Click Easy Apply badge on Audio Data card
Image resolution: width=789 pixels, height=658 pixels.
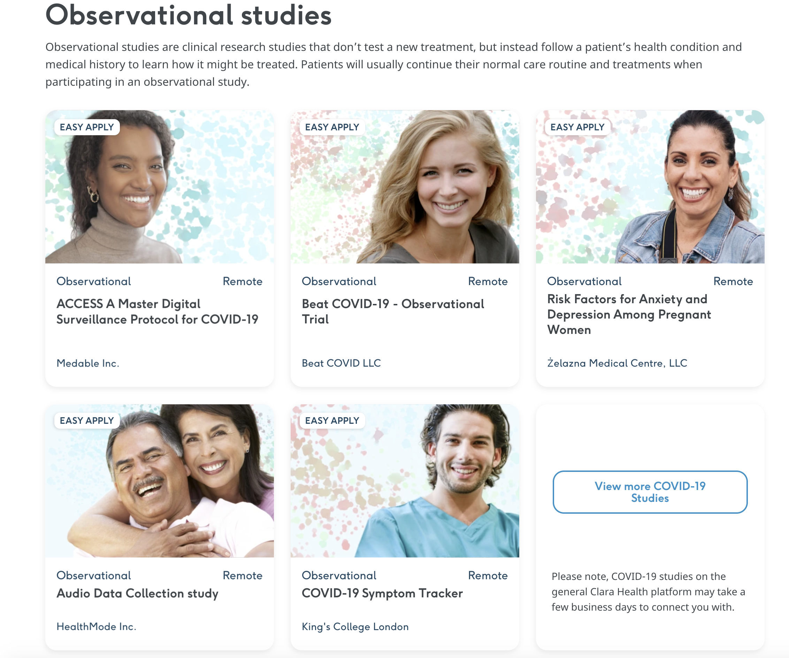[x=87, y=421]
